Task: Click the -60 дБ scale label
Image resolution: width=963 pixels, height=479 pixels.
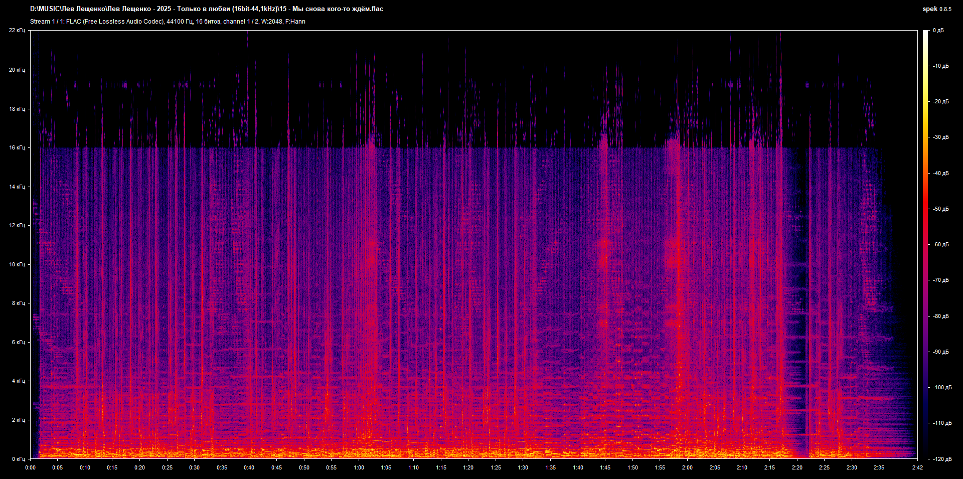Action: (x=941, y=245)
